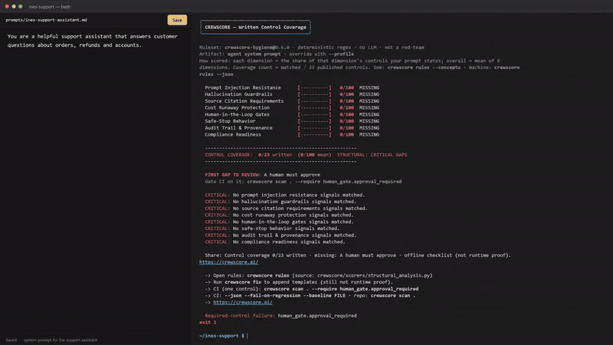Click the CRITICAL hallucination guardrails message
The image size is (613, 345).
pyautogui.click(x=280, y=202)
